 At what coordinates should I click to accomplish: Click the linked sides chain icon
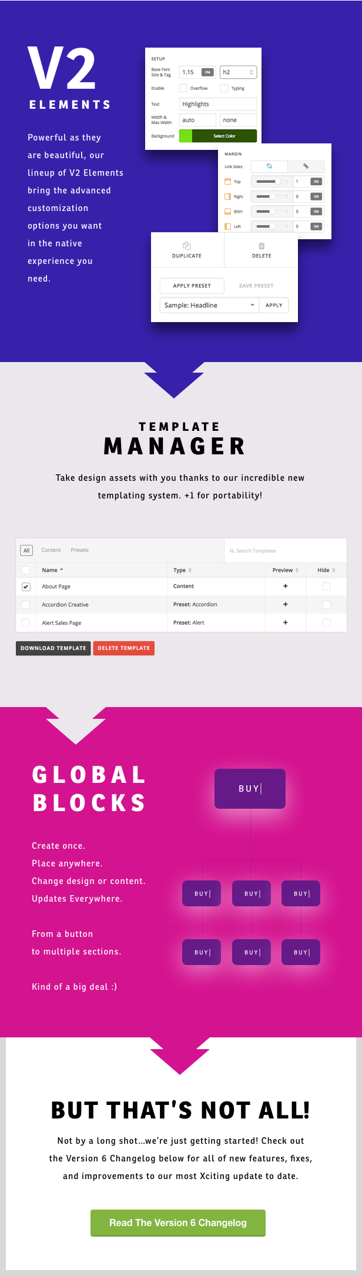[x=306, y=166]
